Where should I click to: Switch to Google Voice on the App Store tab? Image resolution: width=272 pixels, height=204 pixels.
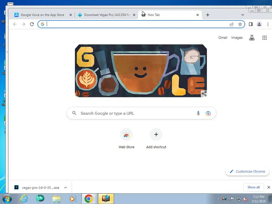(x=42, y=15)
